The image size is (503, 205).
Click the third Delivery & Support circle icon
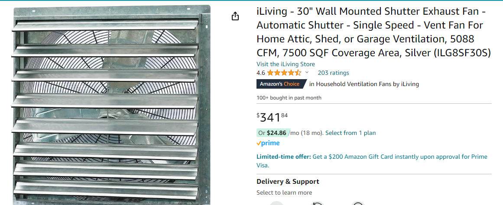(x=358, y=203)
